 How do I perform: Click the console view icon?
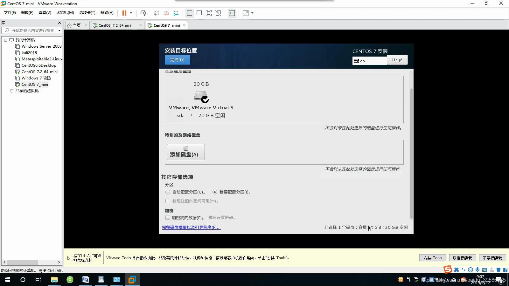tap(232, 13)
